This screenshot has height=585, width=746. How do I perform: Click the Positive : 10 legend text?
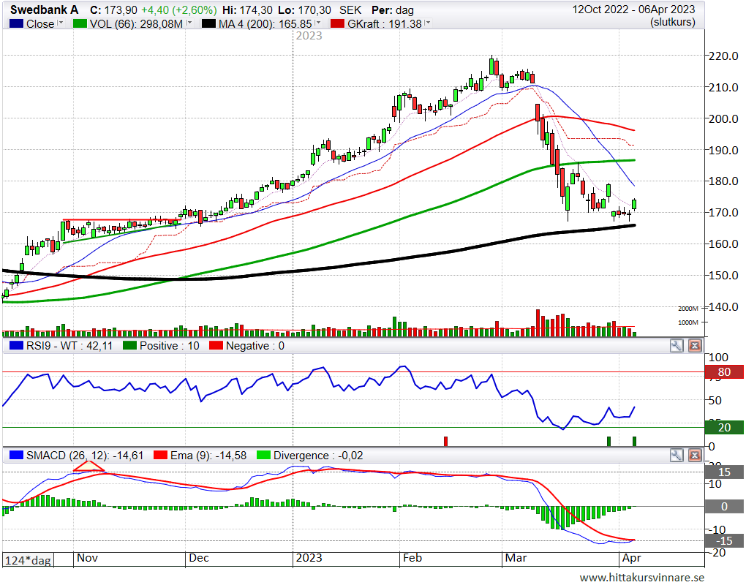(170, 346)
